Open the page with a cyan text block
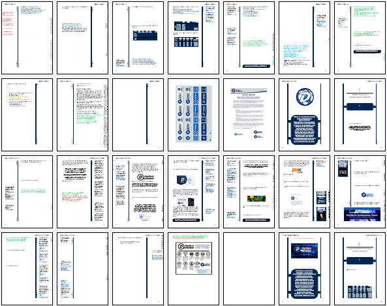The height and width of the screenshot is (306, 387). 304,38
